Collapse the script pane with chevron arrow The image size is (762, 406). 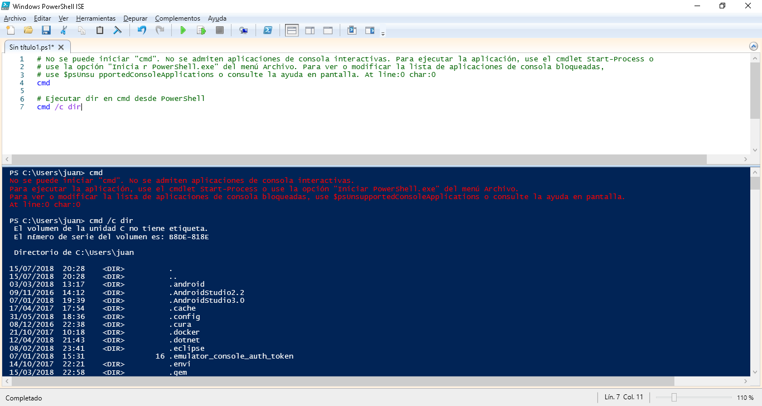pos(754,46)
